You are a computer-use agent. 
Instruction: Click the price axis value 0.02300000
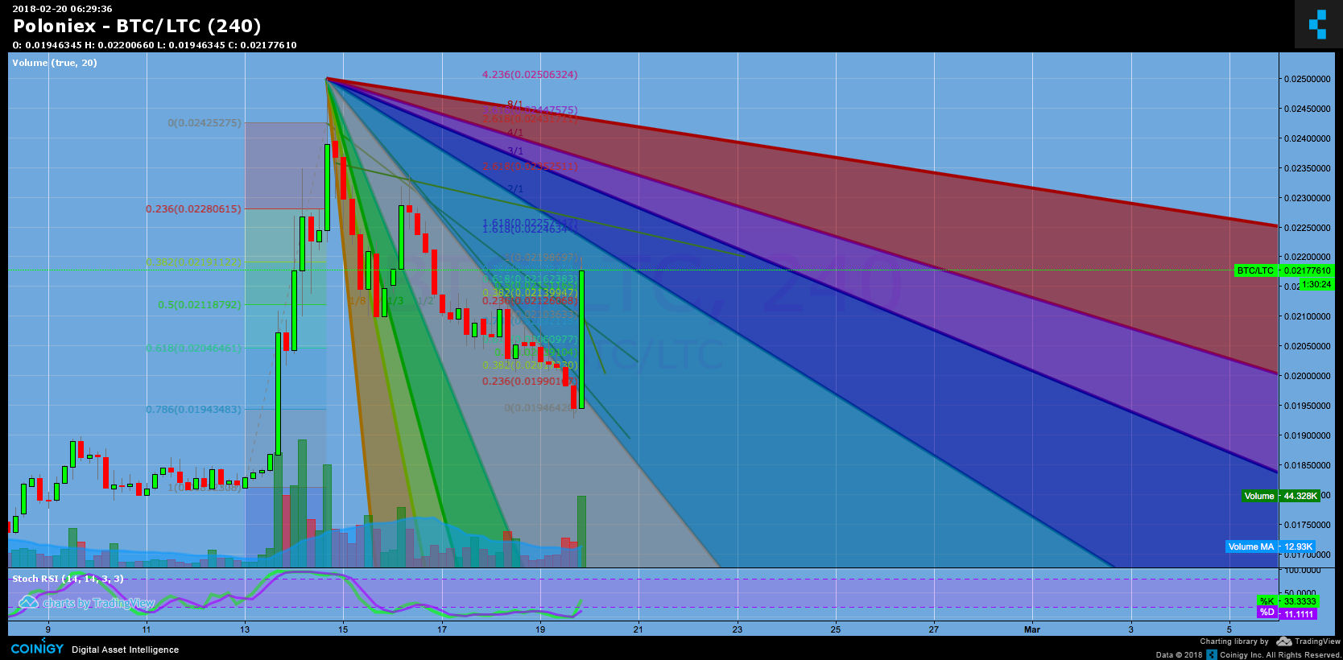[x=1308, y=198]
